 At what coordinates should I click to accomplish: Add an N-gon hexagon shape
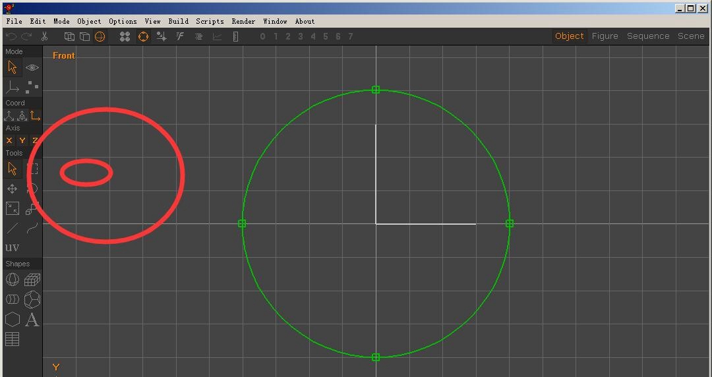(x=13, y=319)
